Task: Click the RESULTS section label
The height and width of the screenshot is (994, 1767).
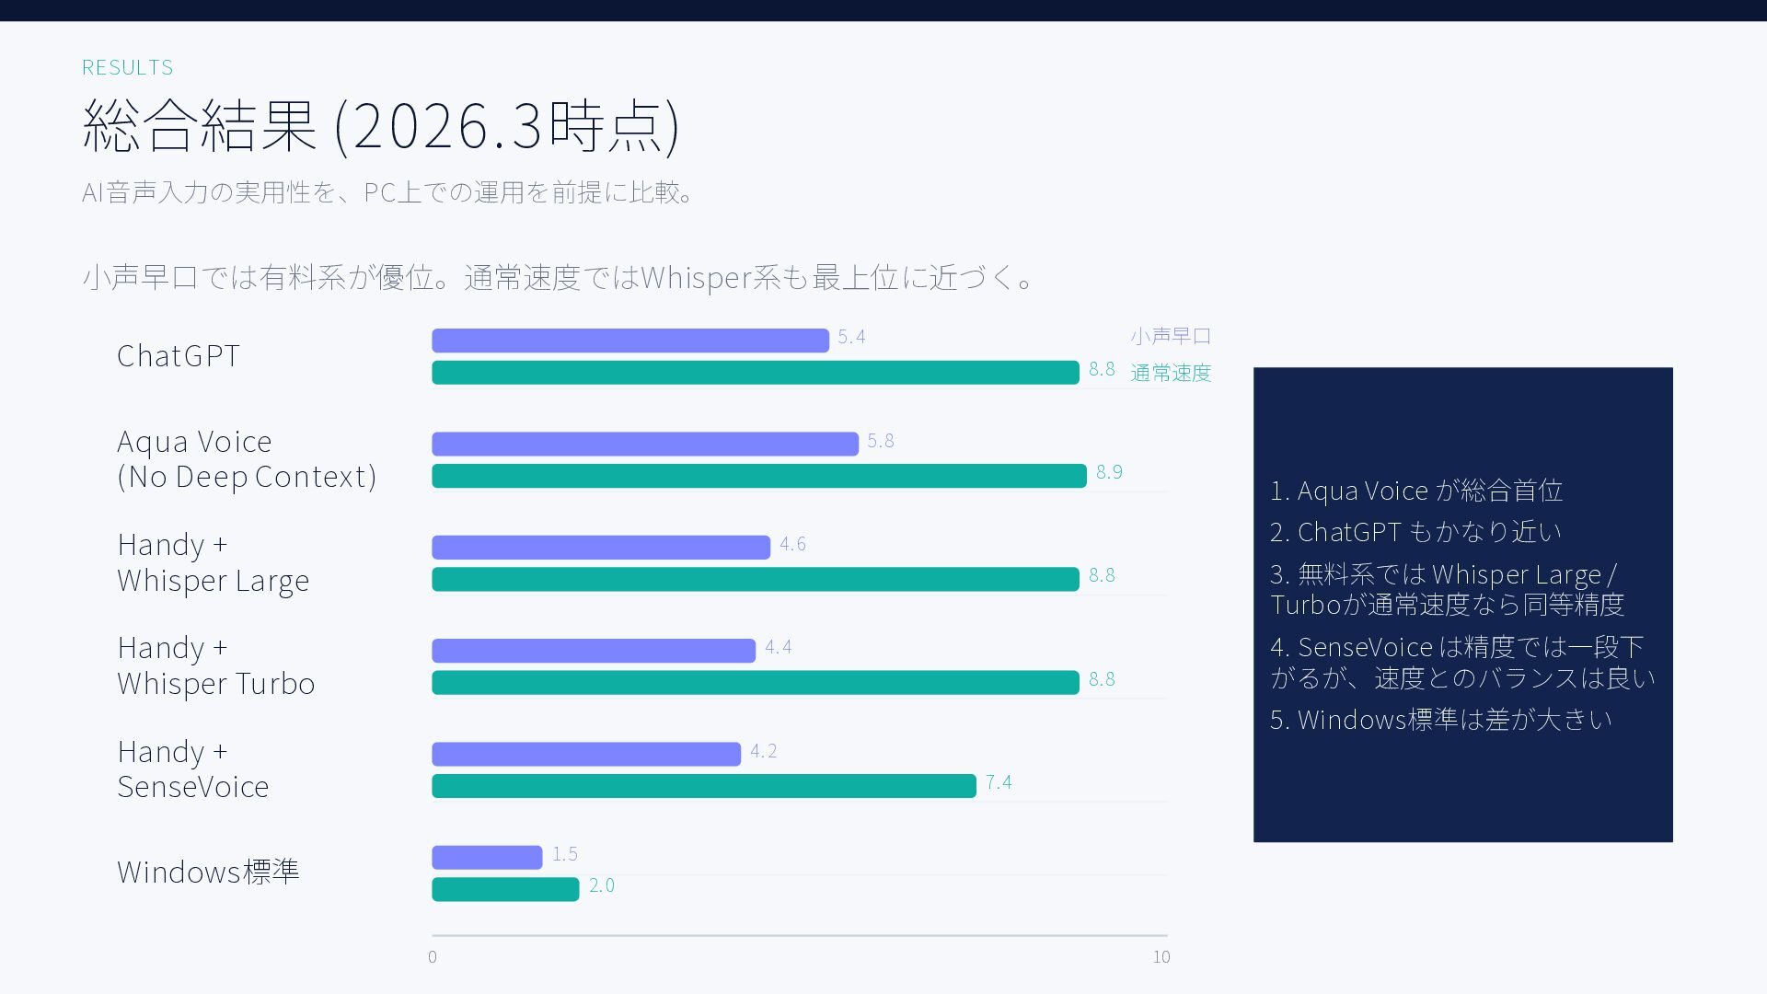Action: pos(127,67)
